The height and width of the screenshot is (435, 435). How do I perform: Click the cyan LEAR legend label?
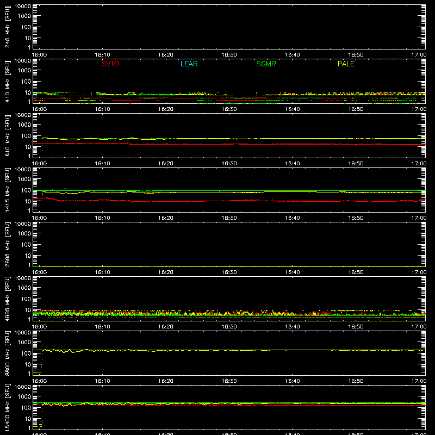coord(189,64)
